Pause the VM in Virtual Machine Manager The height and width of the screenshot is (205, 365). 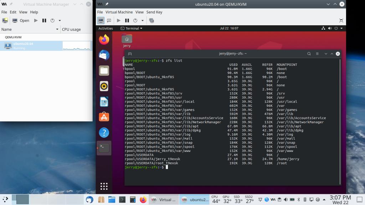pyautogui.click(x=44, y=21)
